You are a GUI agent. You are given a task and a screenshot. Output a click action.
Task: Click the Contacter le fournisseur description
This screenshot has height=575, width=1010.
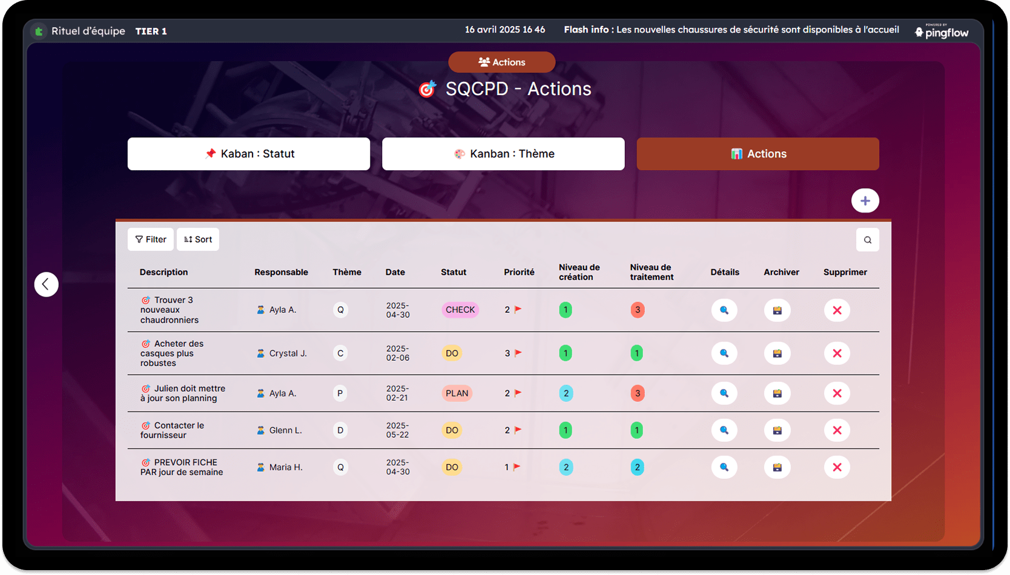(173, 430)
